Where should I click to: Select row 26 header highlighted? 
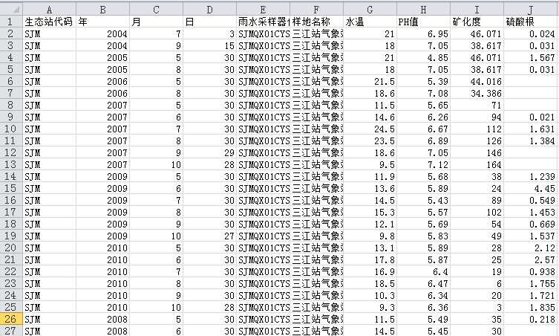pyautogui.click(x=11, y=319)
